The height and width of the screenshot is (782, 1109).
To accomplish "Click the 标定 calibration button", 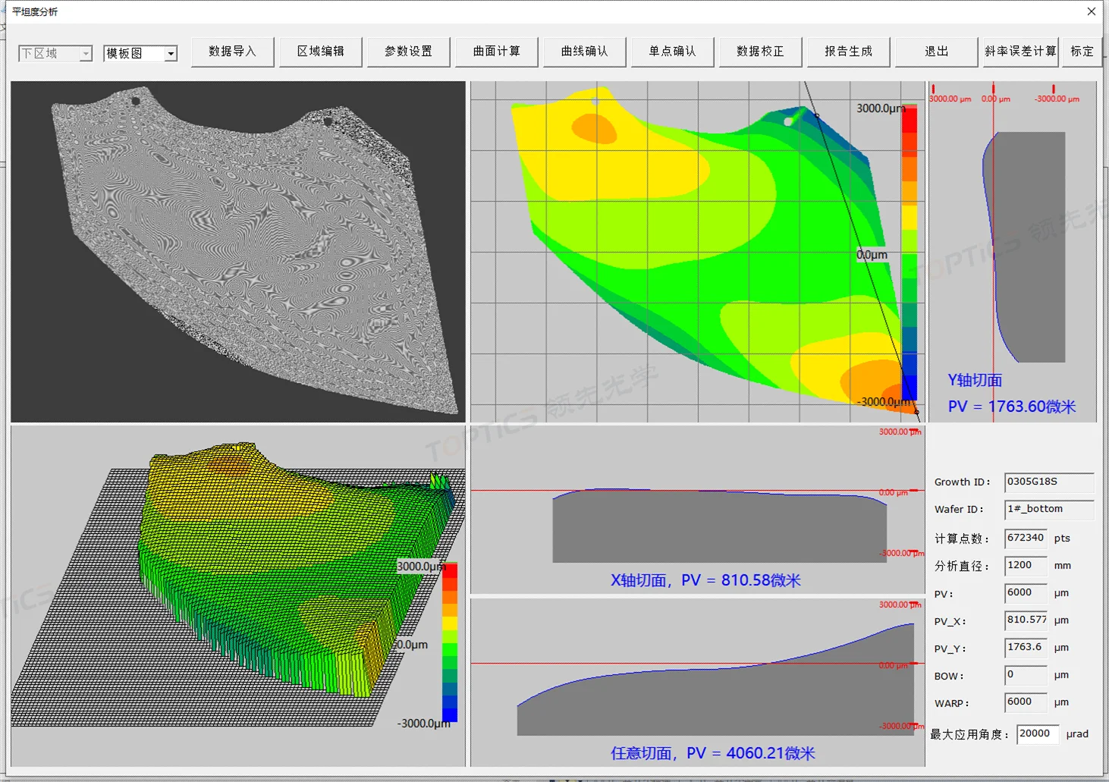I will [1082, 52].
